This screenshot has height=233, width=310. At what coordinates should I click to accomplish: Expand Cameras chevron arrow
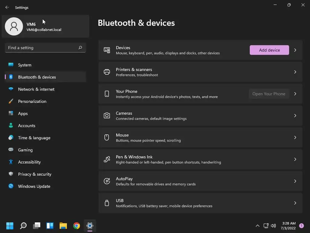click(x=295, y=116)
